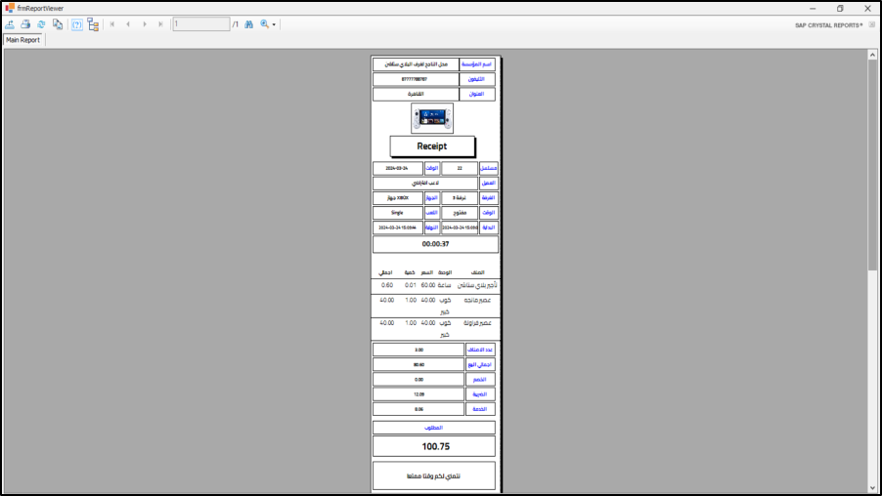Viewport: 882px width, 496px height.
Task: Click the scroll up arrow on scrollbar
Action: pyautogui.click(x=872, y=56)
